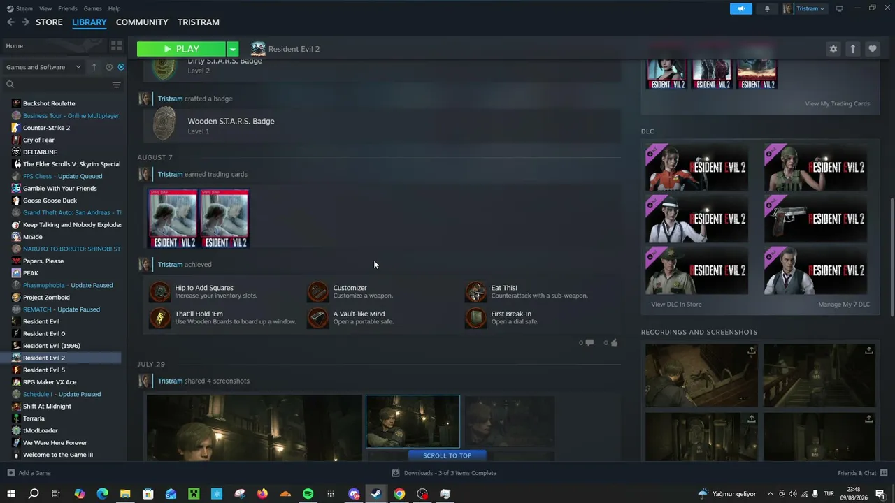Screen dimensions: 895x503
Task: Open the dropdown arrow beside PLAY
Action: tap(233, 49)
